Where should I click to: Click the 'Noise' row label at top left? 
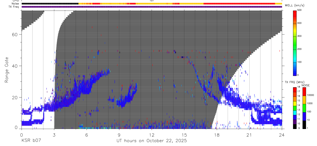[x=15, y=4]
